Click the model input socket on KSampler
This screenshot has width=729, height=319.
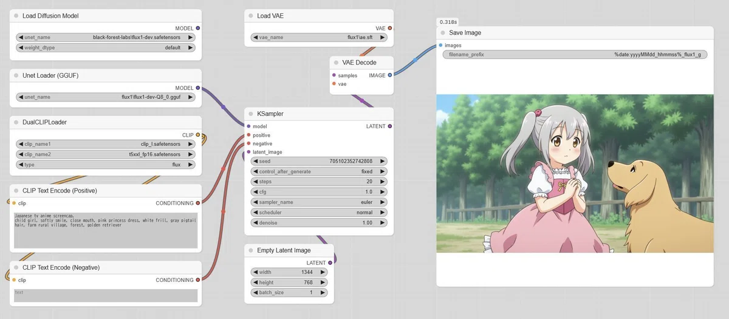pyautogui.click(x=248, y=126)
